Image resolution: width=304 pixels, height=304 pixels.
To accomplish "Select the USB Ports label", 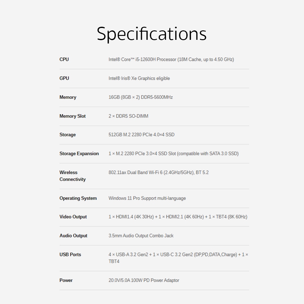I will coord(70,254).
